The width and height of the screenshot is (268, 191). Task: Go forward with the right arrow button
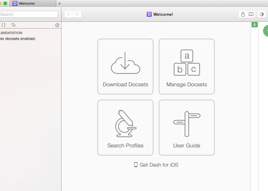click(x=77, y=14)
